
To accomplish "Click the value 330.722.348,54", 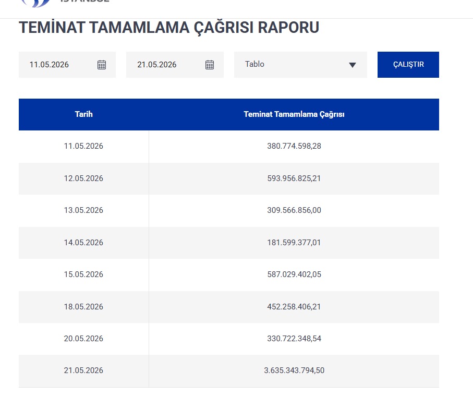I will pos(294,339).
